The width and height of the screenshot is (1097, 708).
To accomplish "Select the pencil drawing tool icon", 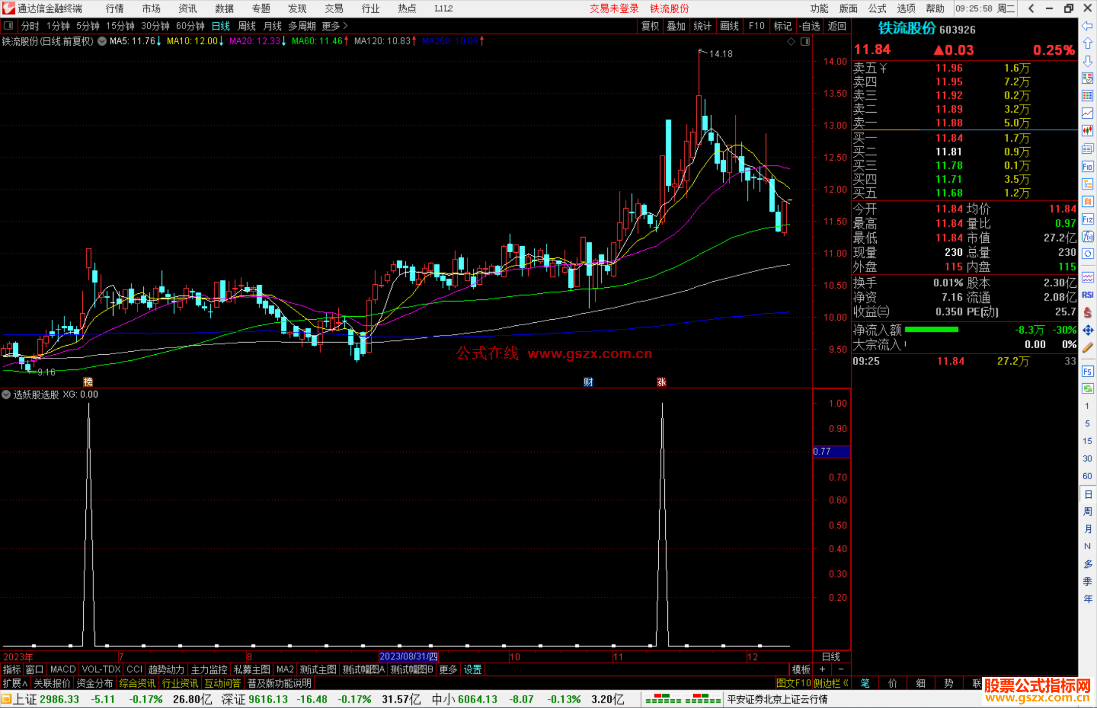I will [x=1087, y=348].
